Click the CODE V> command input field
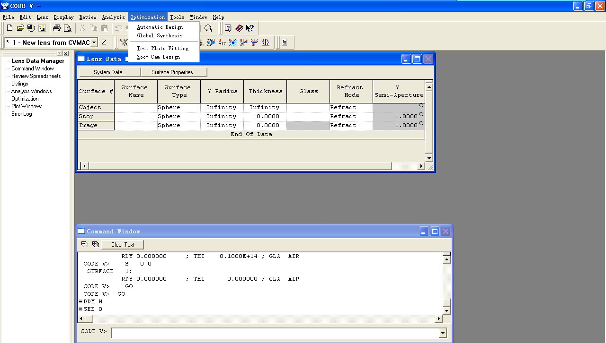606x343 pixels. coord(275,333)
